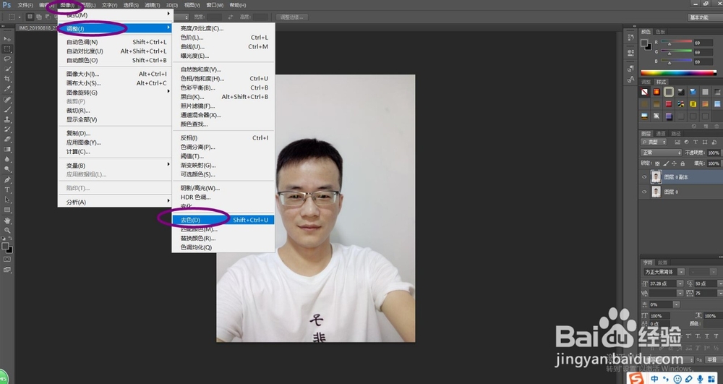Select the Blur tool
Screen dimensions: 723x384
(7, 160)
